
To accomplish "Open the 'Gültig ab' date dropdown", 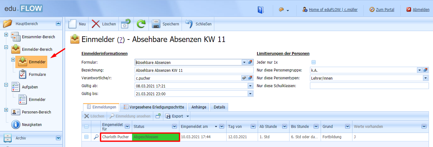I will (250, 86).
